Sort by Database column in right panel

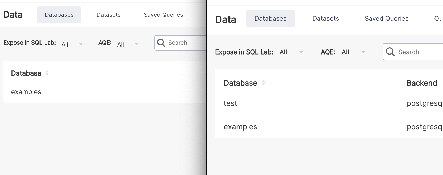coord(263,83)
